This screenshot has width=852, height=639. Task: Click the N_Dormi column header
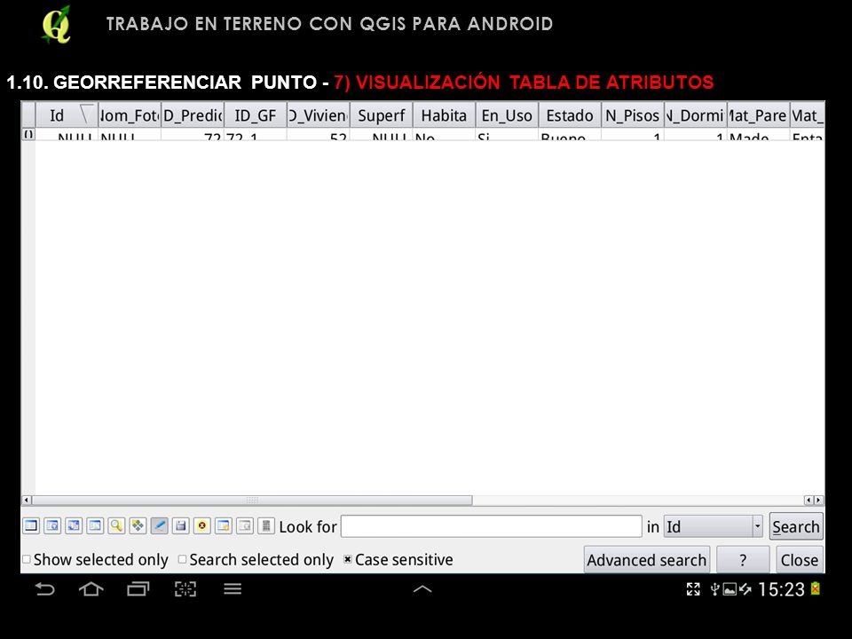(696, 115)
